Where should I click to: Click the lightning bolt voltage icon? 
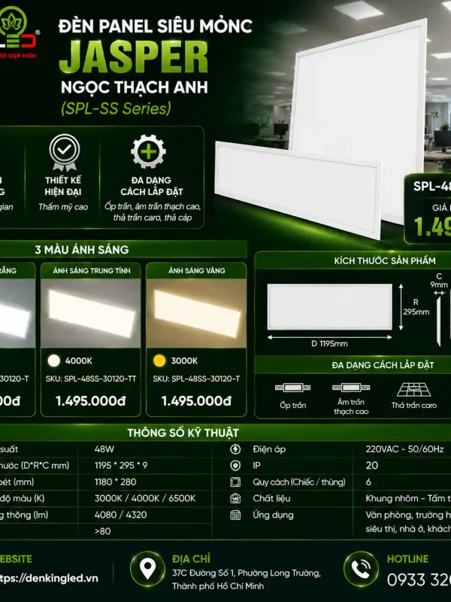click(235, 449)
